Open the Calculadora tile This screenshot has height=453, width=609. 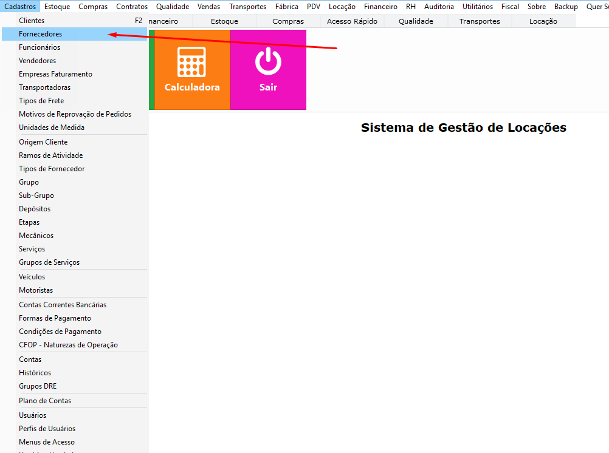tap(192, 70)
